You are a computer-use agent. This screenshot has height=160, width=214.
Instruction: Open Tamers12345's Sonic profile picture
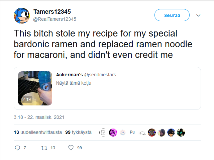(x=22, y=16)
